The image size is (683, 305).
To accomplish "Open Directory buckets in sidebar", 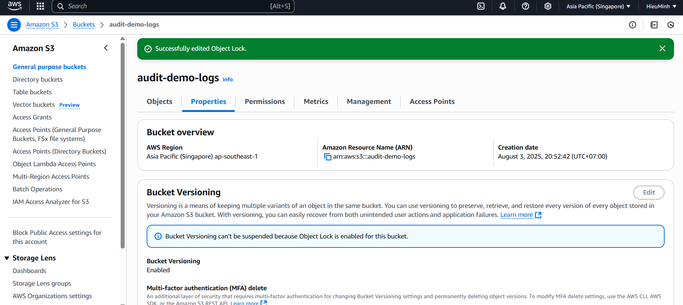I will click(x=37, y=79).
